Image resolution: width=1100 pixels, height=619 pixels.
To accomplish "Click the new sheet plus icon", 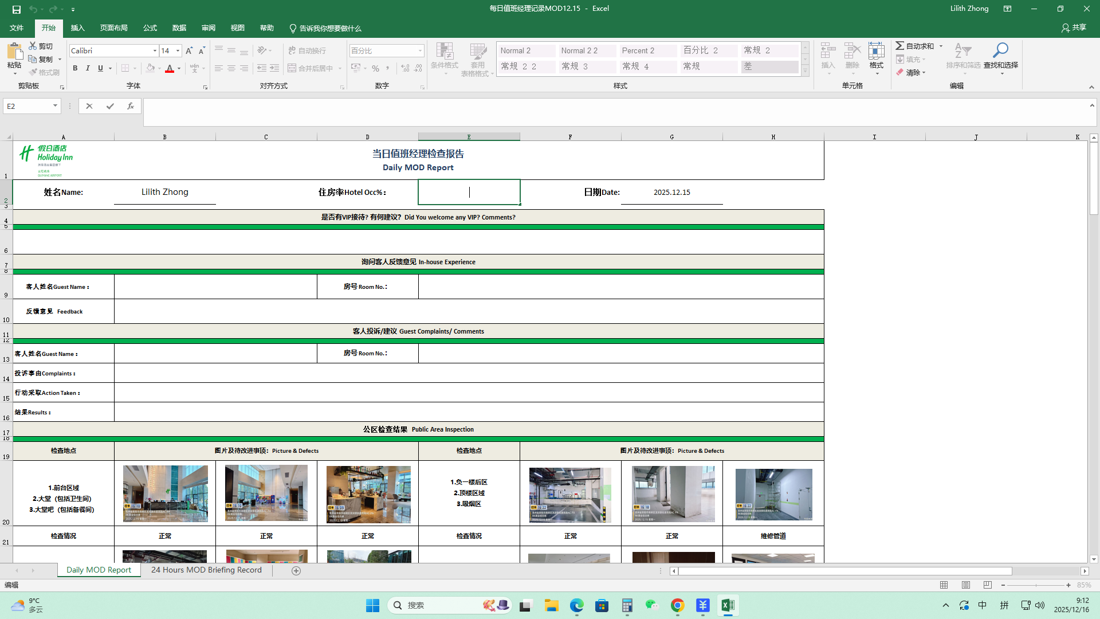I will pos(296,570).
